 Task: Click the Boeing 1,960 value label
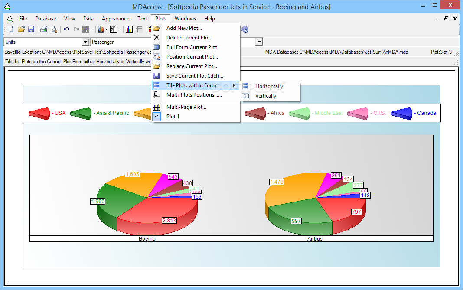pos(98,202)
